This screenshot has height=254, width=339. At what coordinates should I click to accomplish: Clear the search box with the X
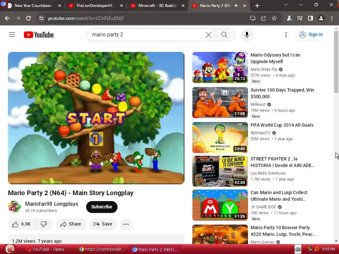209,34
